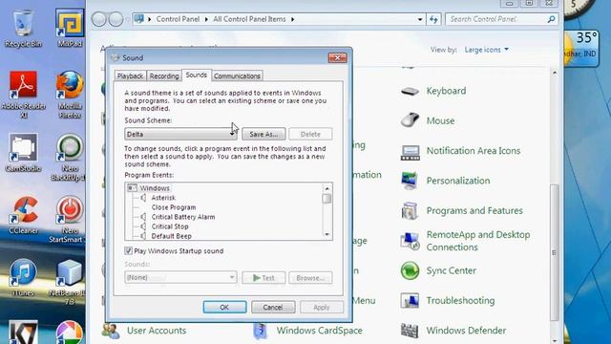Close the Sound dialog with red X
This screenshot has height=344, width=611.
pos(337,57)
